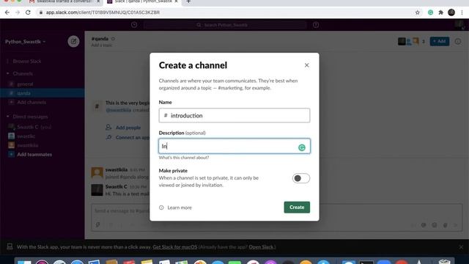Open swastikia direct message

(28, 145)
